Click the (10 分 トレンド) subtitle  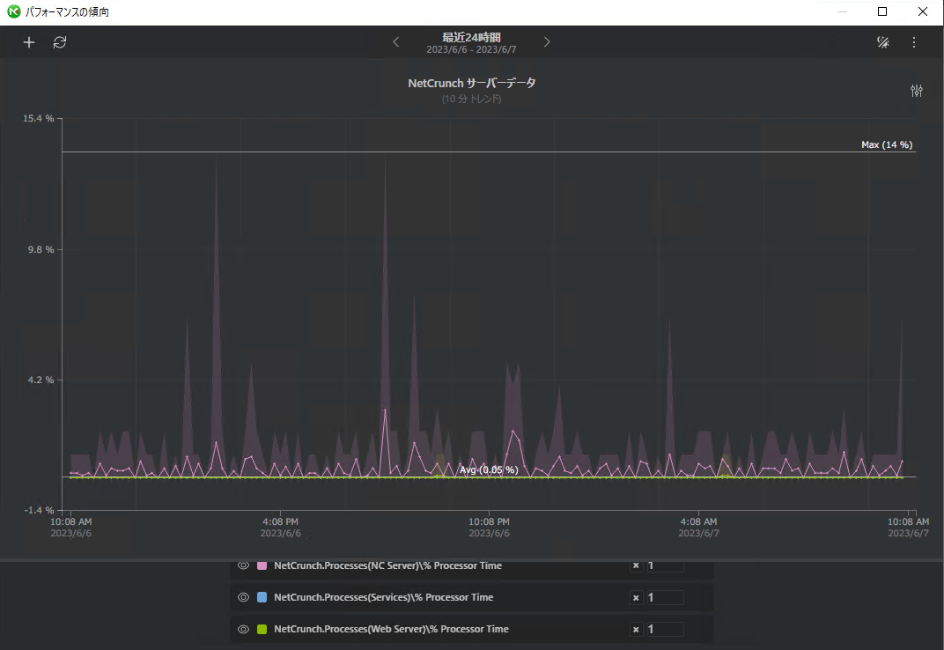(x=471, y=99)
